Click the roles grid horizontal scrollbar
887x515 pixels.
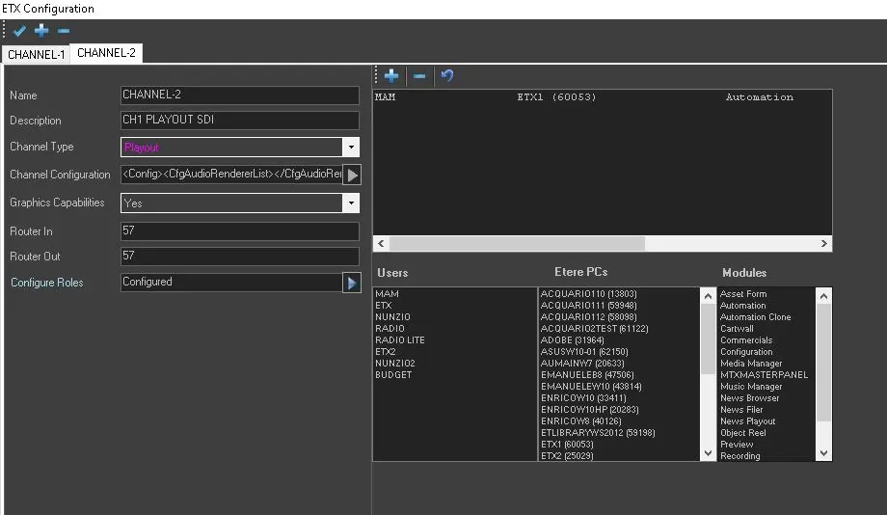click(516, 244)
